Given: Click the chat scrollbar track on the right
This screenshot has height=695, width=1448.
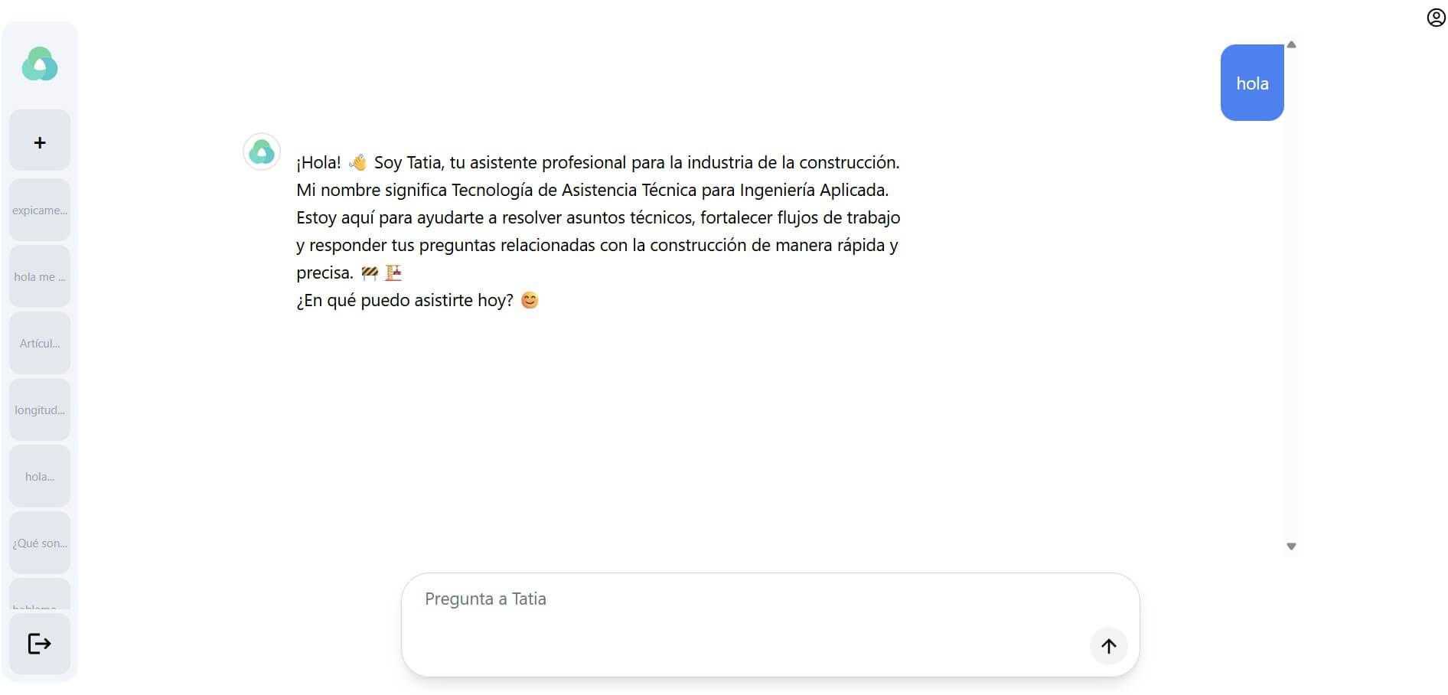Looking at the screenshot, I should click(1291, 306).
